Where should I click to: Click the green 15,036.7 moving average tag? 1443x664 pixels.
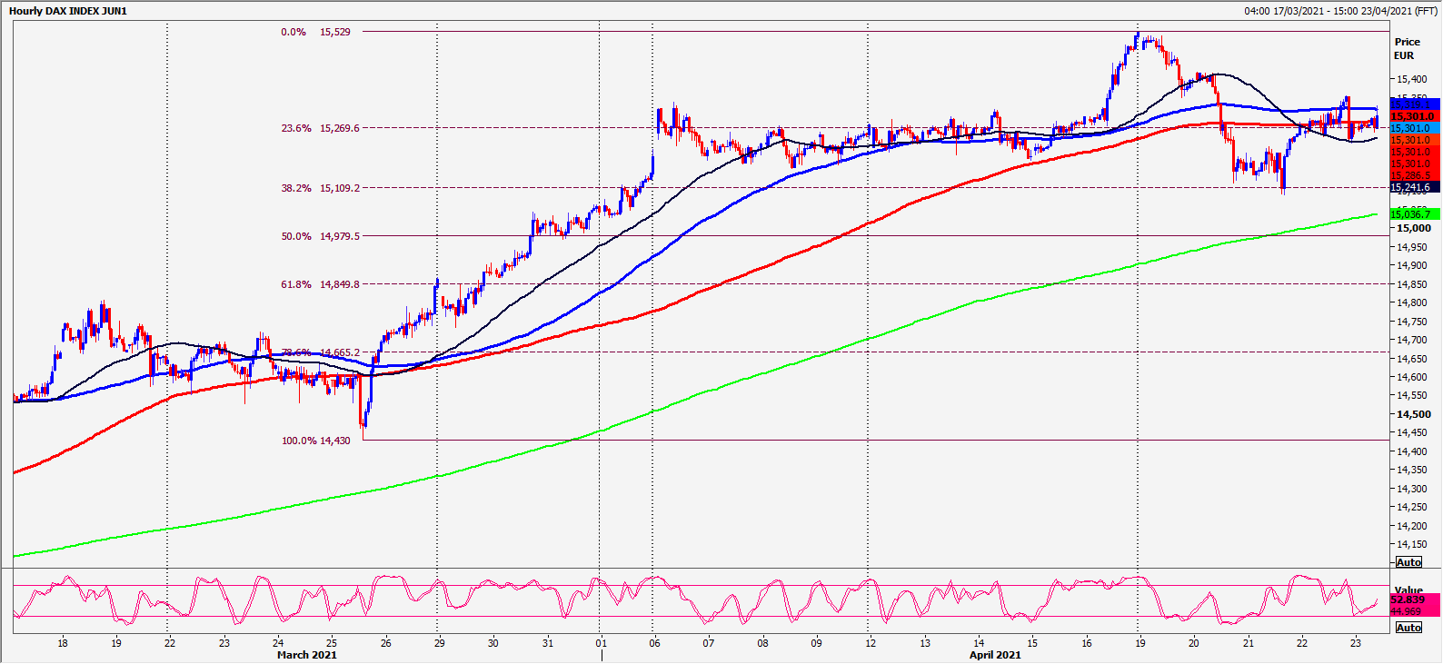(1414, 214)
